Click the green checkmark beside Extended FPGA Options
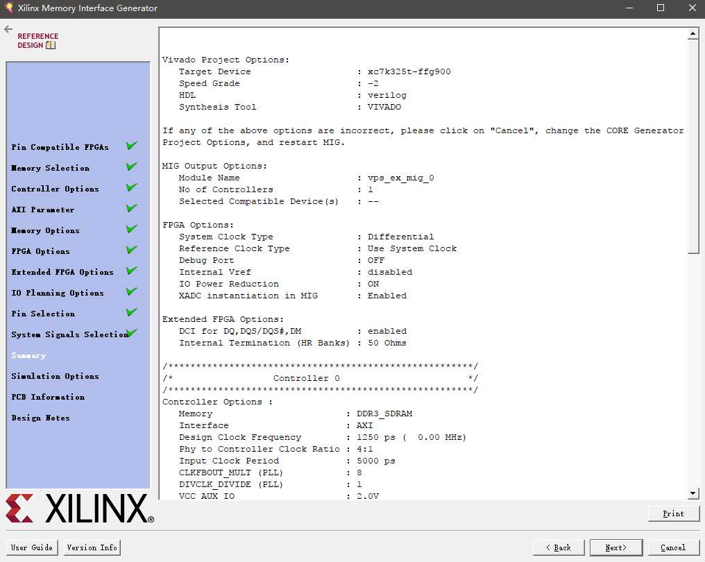The width and height of the screenshot is (705, 562). [132, 270]
